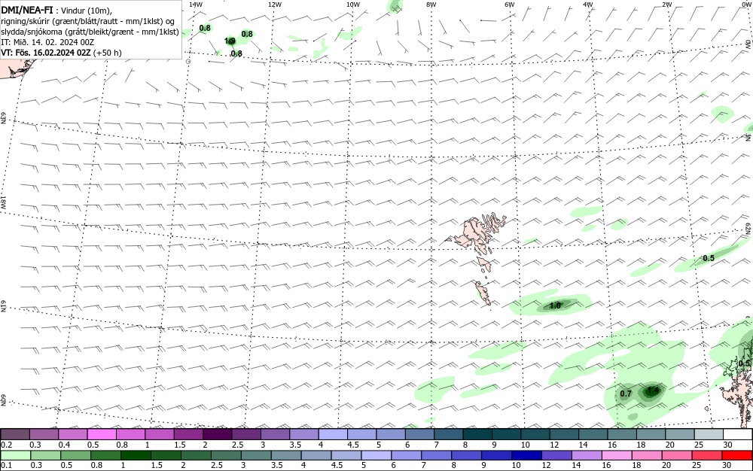Click the 8W longitude label along the upper map border
The width and height of the screenshot is (753, 471).
coord(431,5)
